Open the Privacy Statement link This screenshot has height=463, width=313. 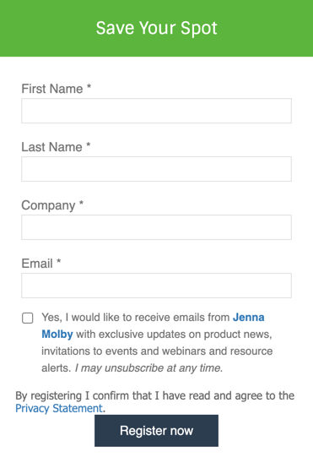(59, 408)
